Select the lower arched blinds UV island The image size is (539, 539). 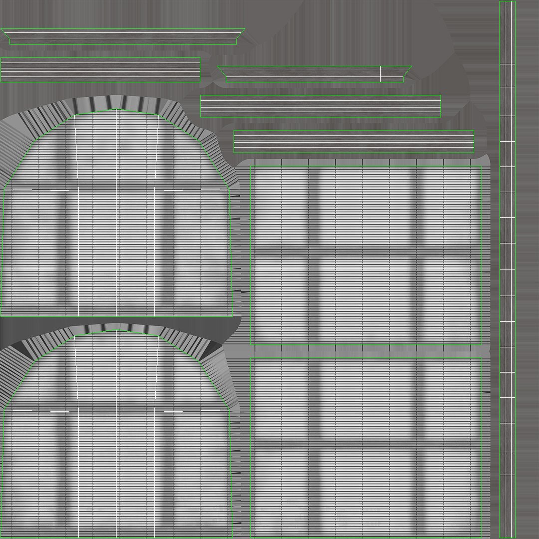(x=116, y=434)
